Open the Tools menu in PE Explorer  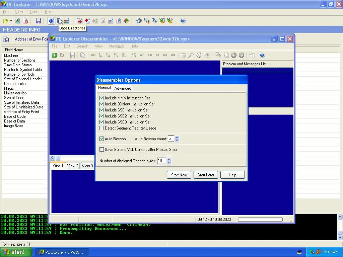coord(34,12)
